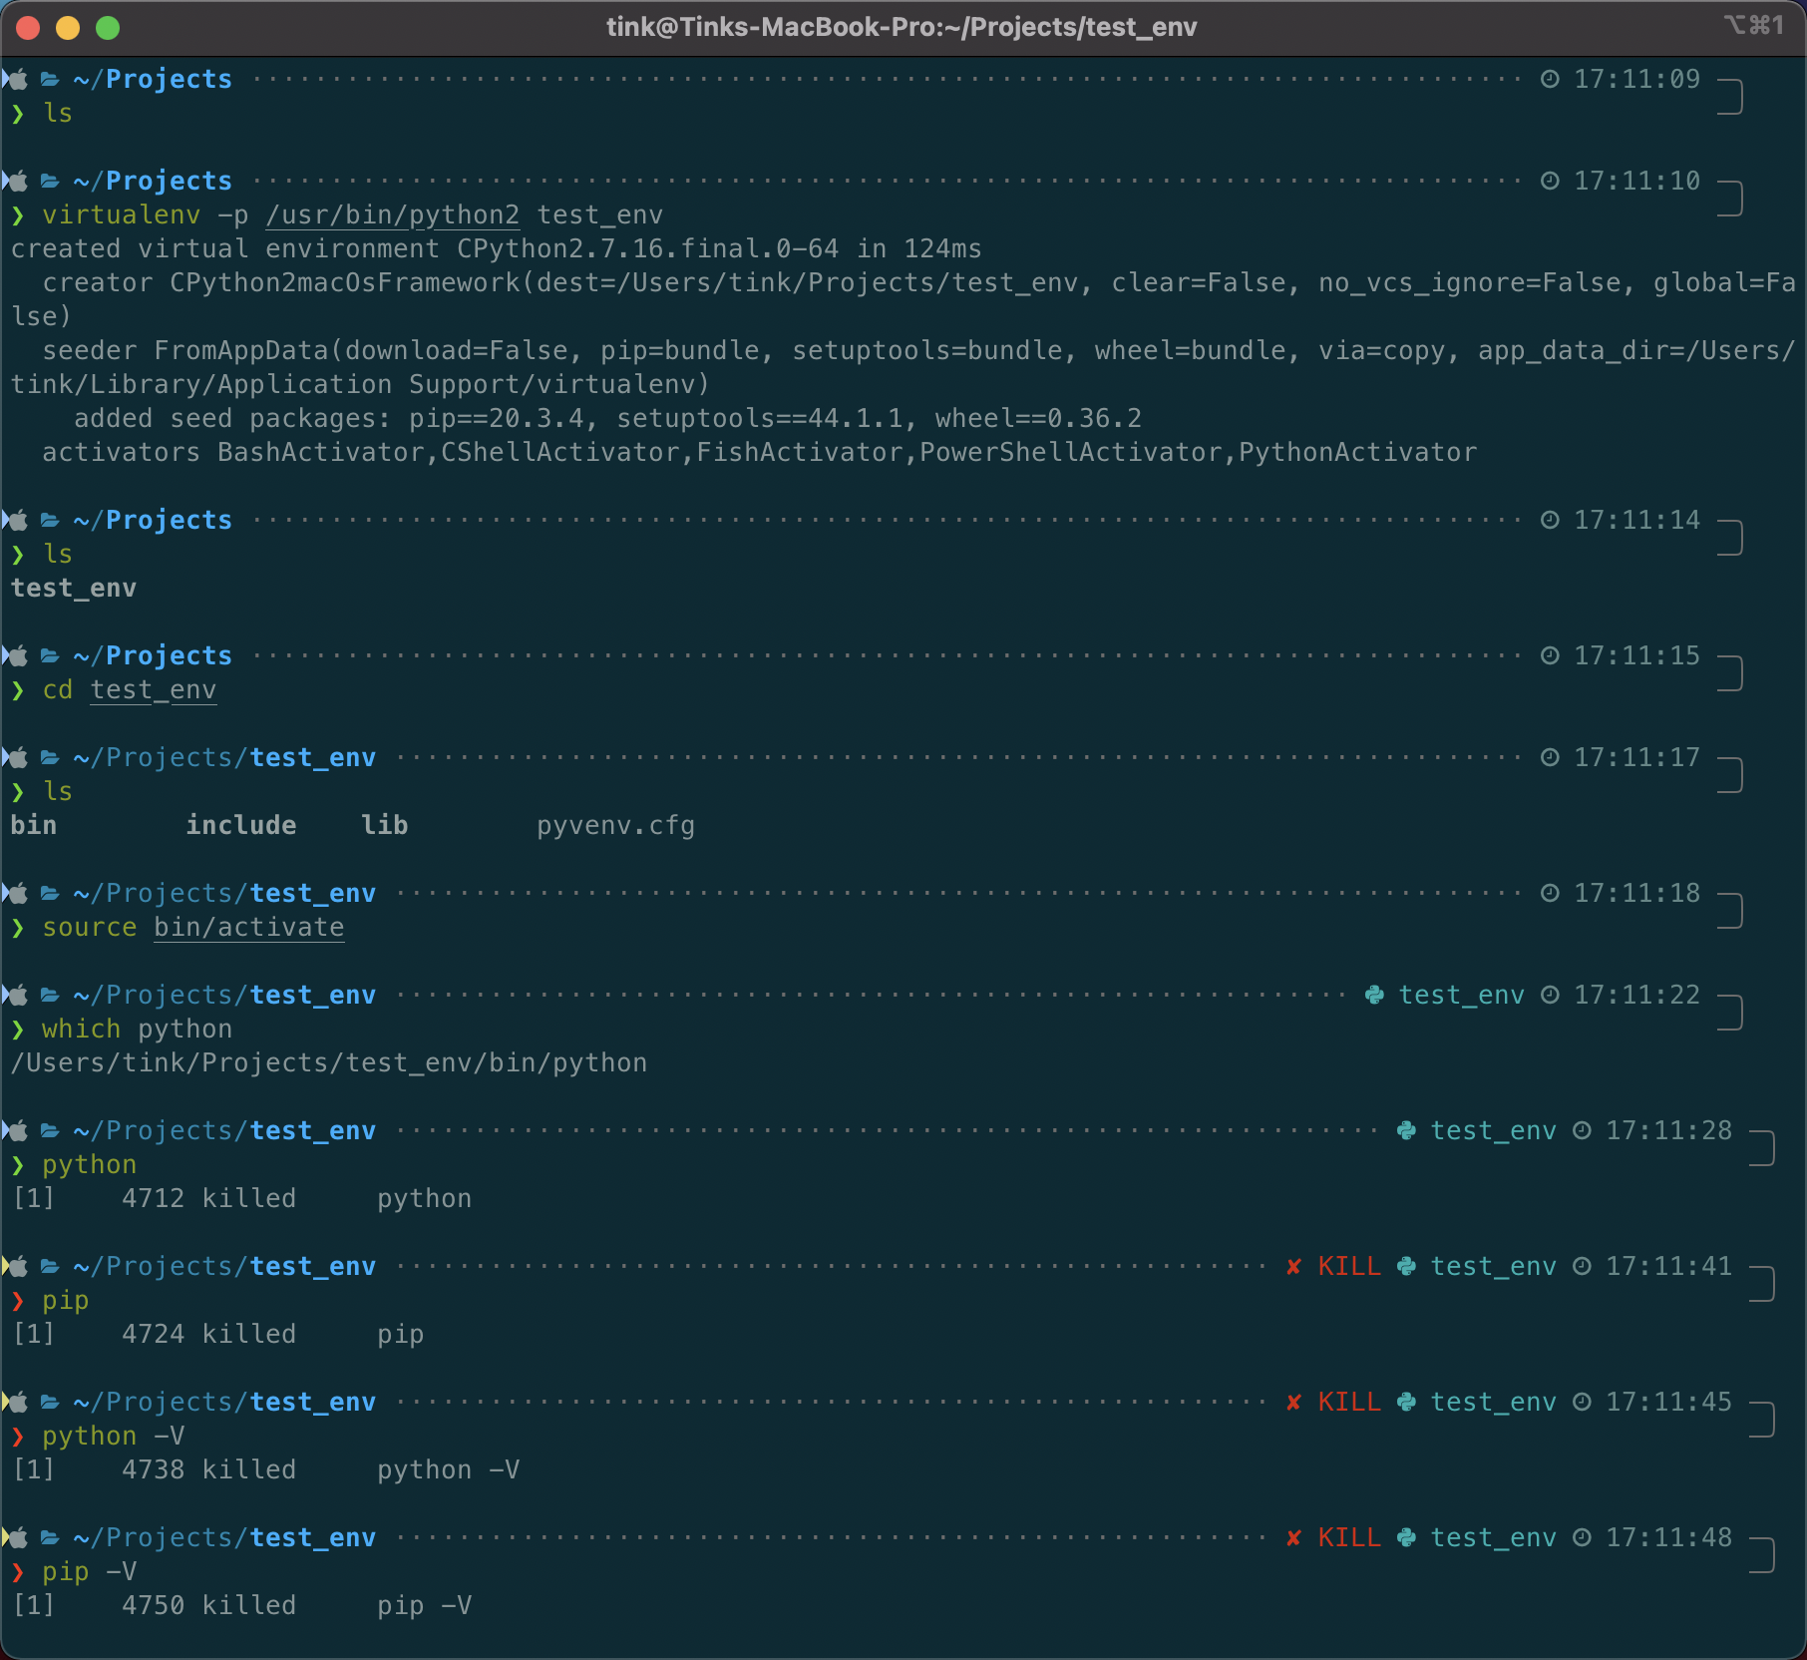Click the prompt chevron before the virtualenv command
The height and width of the screenshot is (1660, 1807).
click(18, 215)
